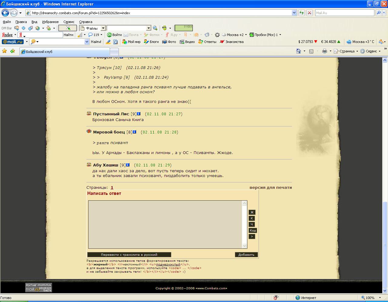This screenshot has width=388, height=302.
Task: Start search with the magnifier next to Mail.Ru box
Action: [x=378, y=13]
